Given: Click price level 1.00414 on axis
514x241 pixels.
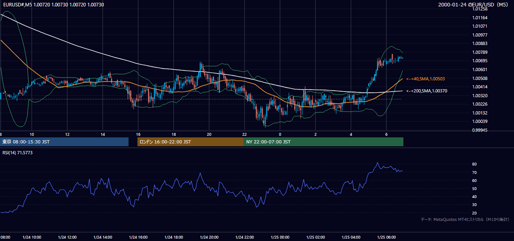Looking at the screenshot, I should click(480, 87).
